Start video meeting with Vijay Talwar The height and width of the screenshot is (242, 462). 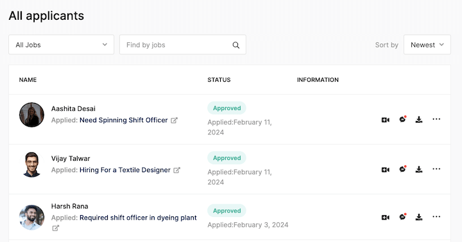(x=386, y=170)
